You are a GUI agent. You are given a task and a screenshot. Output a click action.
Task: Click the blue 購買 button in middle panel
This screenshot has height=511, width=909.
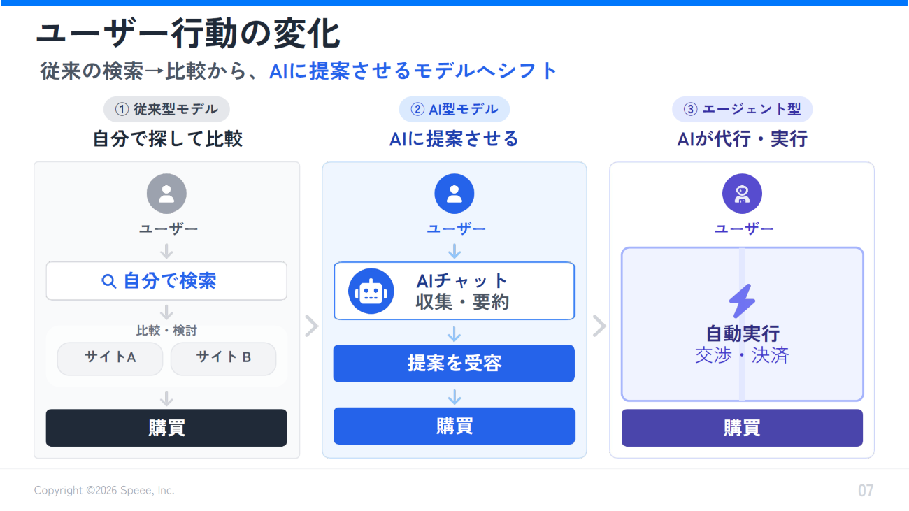454,426
